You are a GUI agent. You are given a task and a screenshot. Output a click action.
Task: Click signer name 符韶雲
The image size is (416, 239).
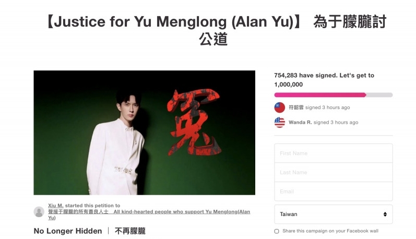(x=296, y=107)
